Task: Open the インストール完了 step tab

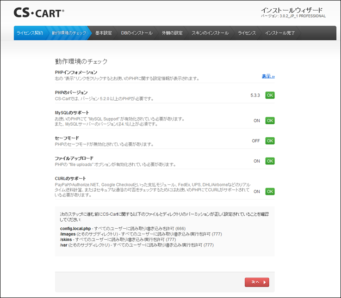Action: [x=280, y=33]
